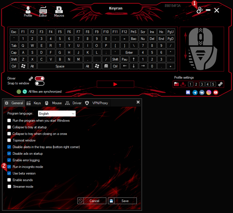Click the green status checkmark icon
The width and height of the screenshot is (233, 213).
[x=19, y=92]
